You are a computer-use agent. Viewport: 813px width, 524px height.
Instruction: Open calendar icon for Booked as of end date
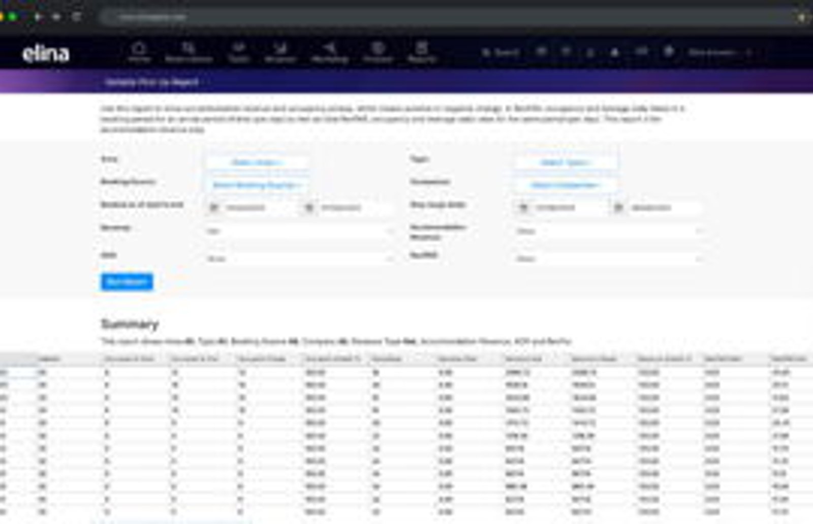point(308,208)
